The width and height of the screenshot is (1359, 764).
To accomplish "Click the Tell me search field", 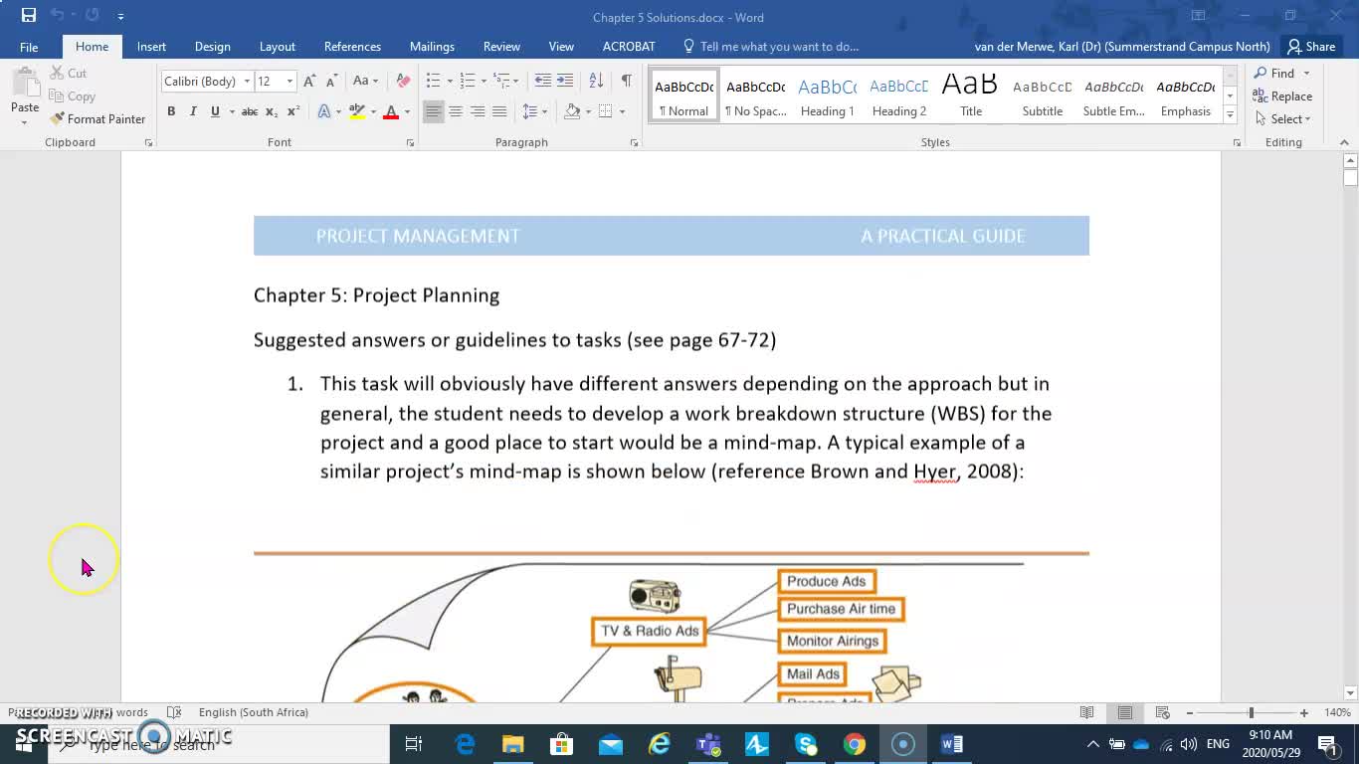I will coord(778,47).
